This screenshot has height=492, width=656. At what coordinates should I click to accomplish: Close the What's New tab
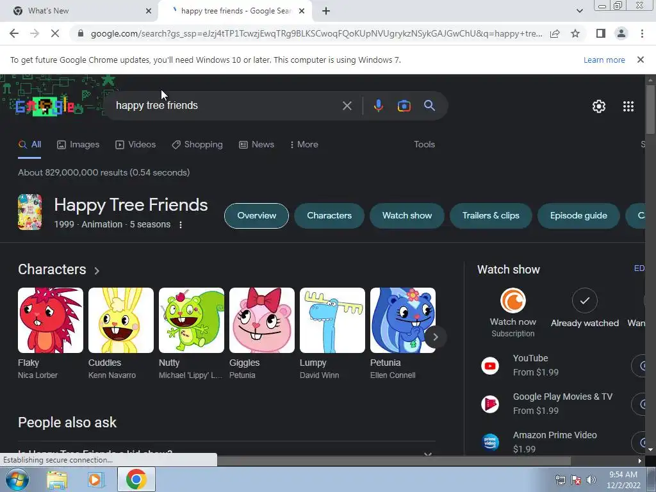149,12
